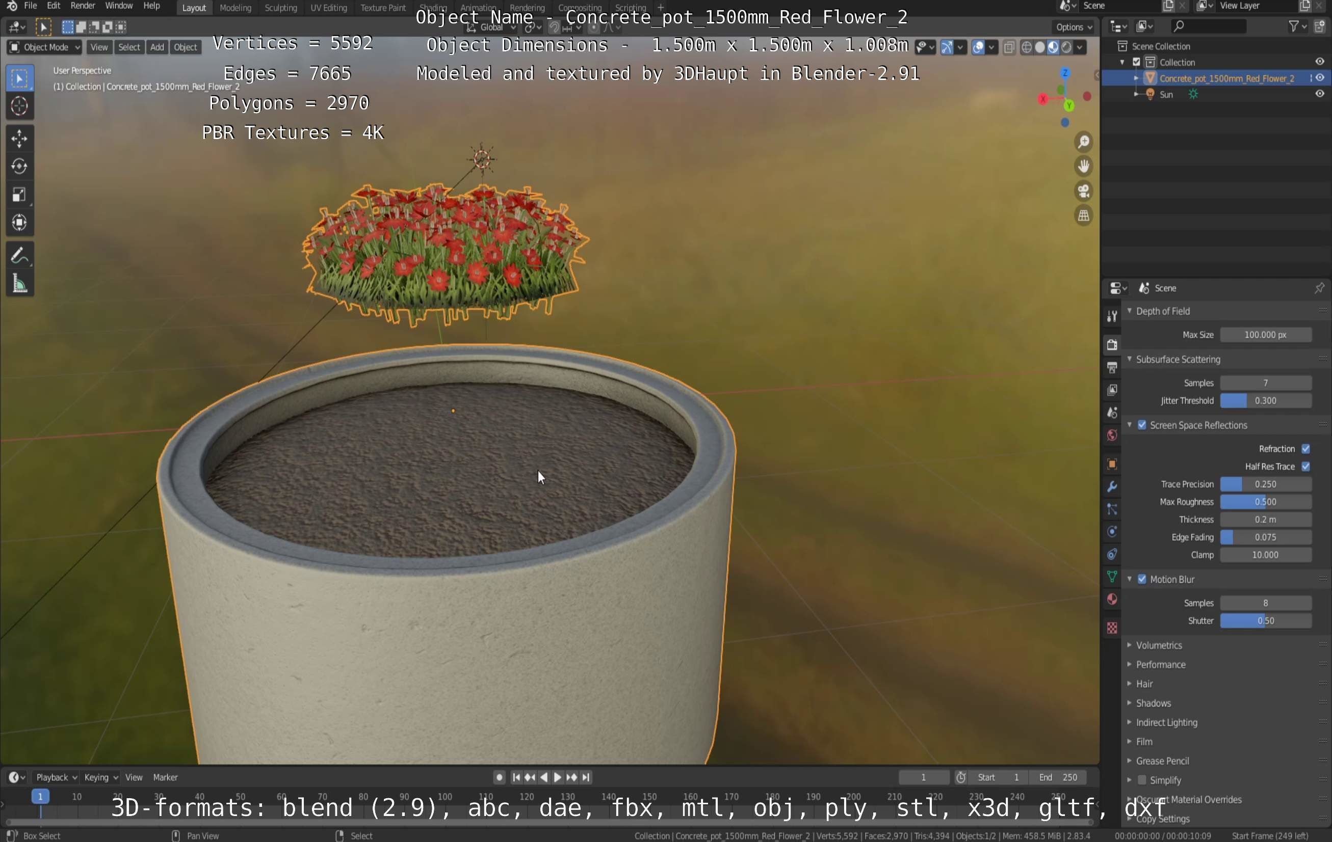
Task: Open the Keying dropdown
Action: [100, 777]
